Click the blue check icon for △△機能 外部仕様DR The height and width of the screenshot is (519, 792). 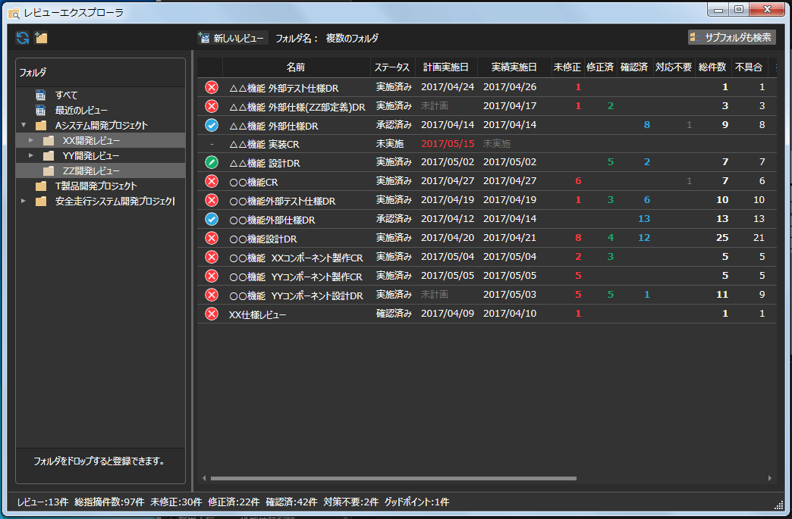212,125
